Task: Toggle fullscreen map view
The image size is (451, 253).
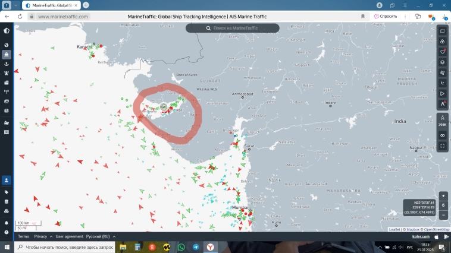Action: (x=442, y=146)
